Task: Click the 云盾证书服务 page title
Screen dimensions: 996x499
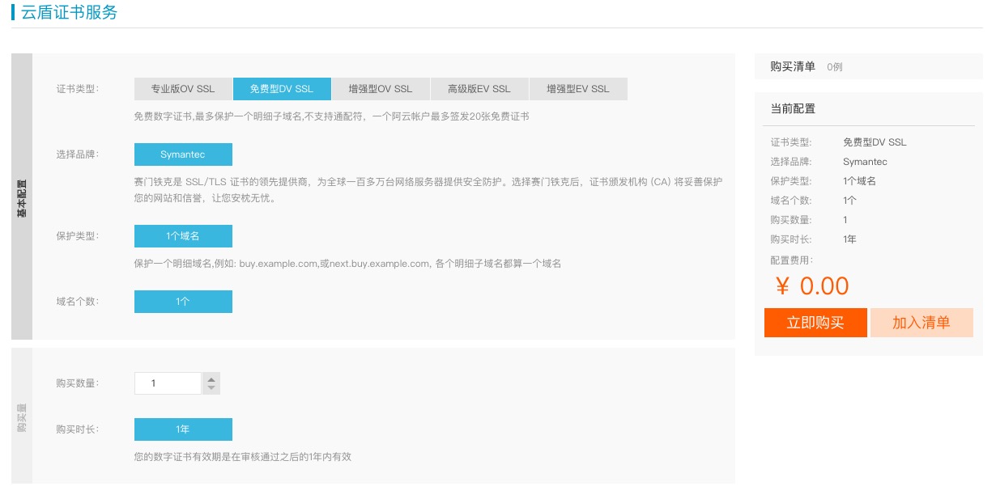Action: tap(65, 12)
